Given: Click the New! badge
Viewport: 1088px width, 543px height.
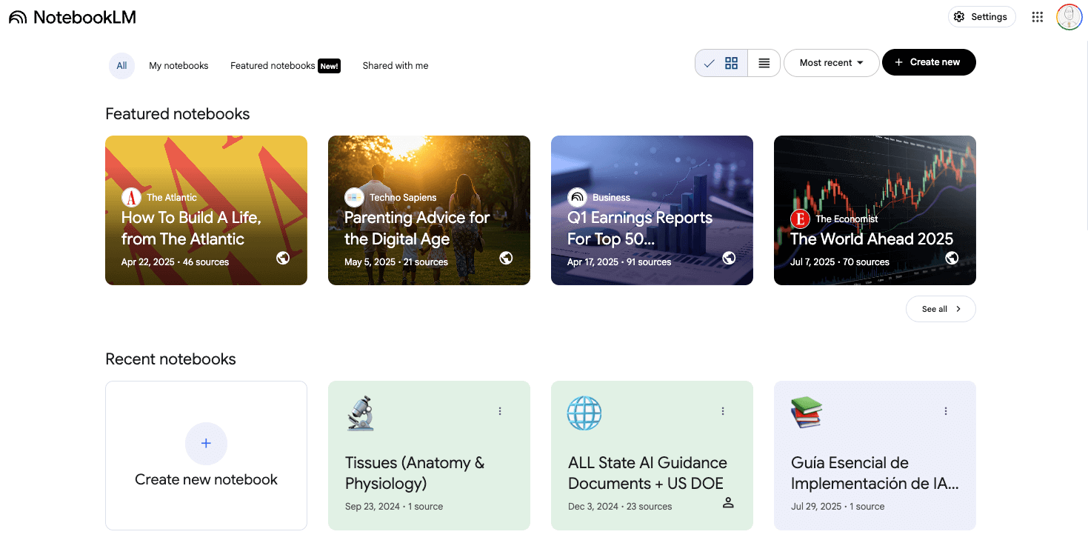Looking at the screenshot, I should coord(329,66).
